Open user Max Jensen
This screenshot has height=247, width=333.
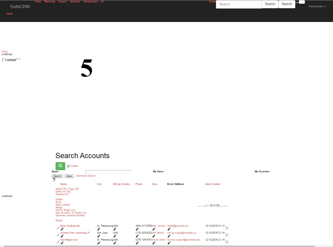pos(159,226)
